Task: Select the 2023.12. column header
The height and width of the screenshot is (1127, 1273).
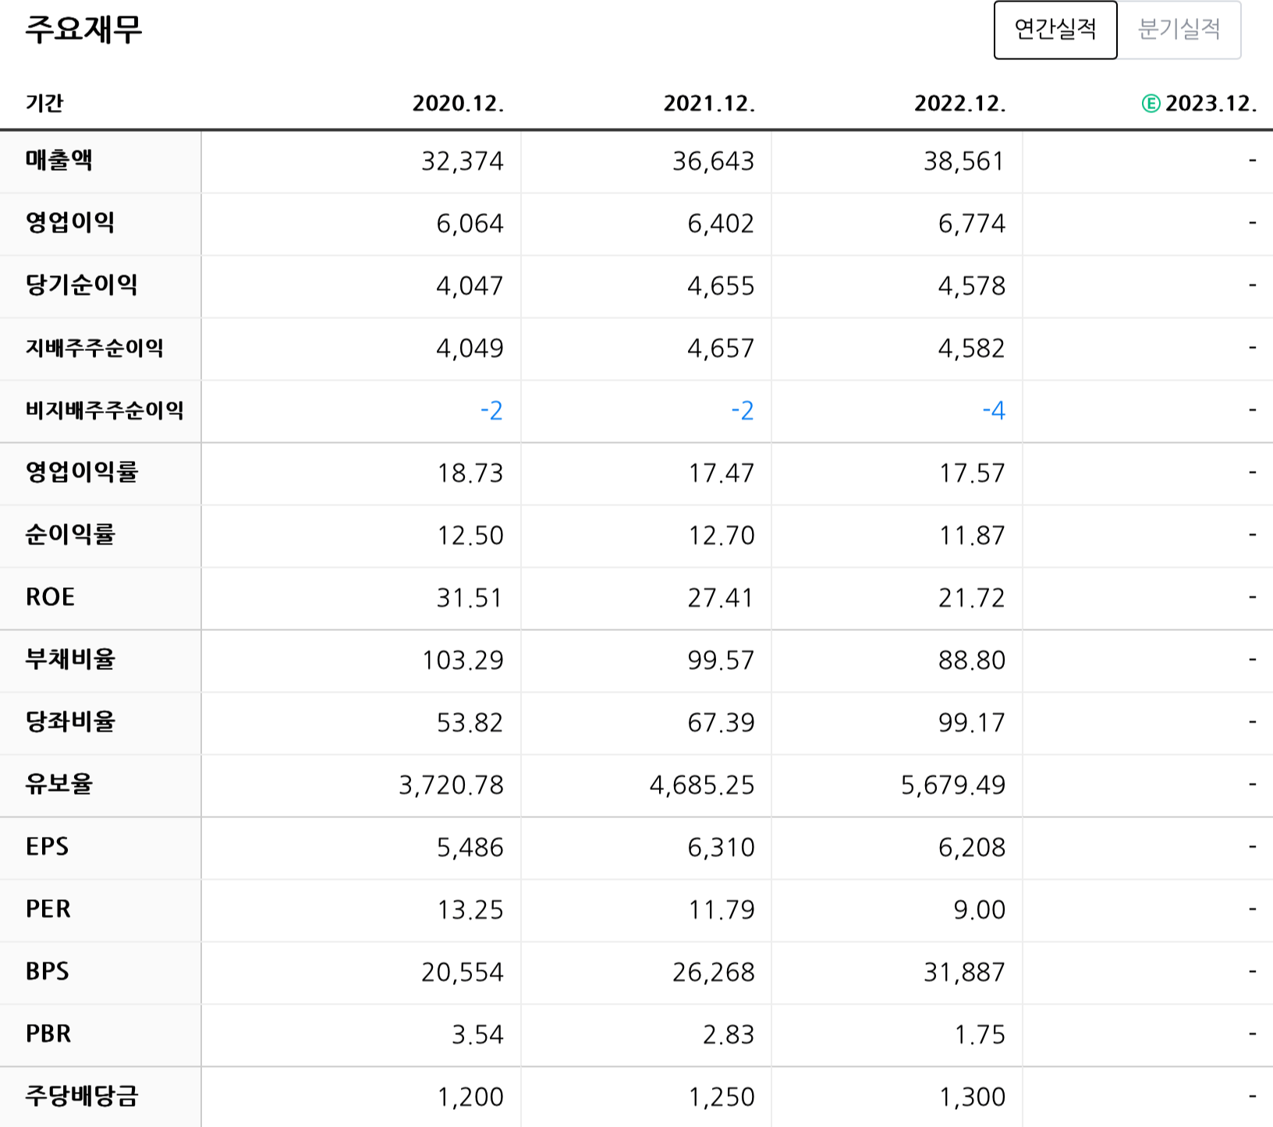Action: coord(1211,103)
